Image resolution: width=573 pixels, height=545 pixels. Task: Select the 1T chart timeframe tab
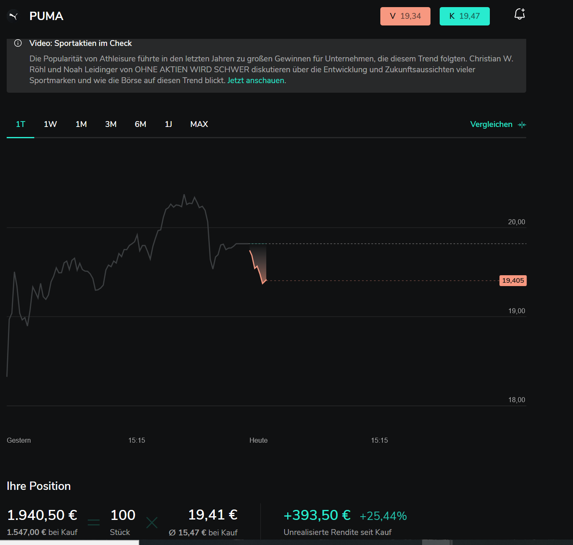click(20, 124)
